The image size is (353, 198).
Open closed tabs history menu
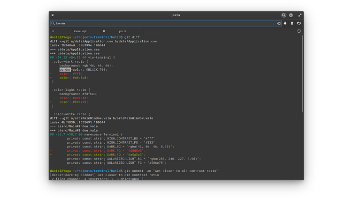click(x=299, y=31)
